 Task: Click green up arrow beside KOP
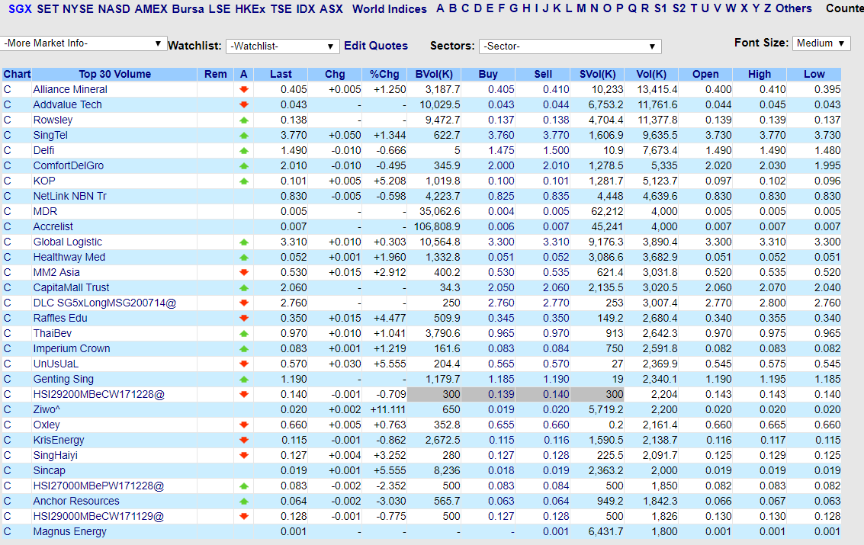coord(244,181)
